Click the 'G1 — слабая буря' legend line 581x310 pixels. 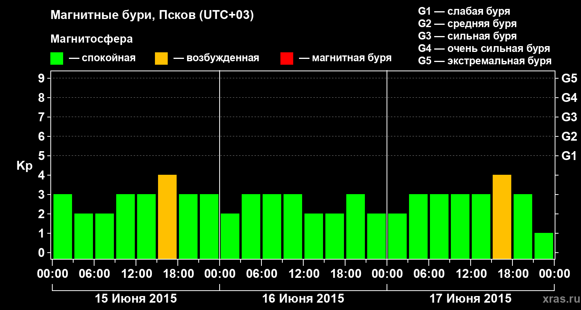(x=464, y=11)
